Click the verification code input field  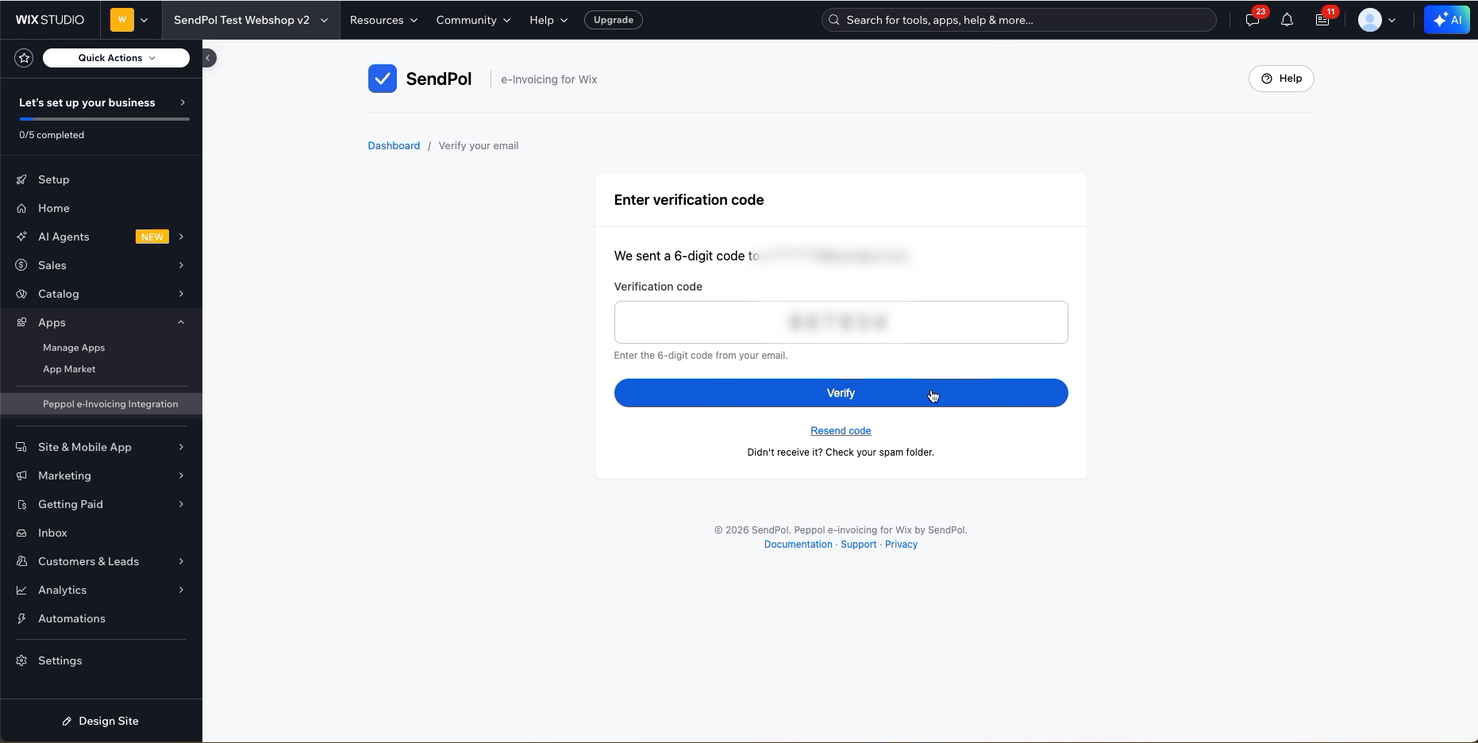coord(841,322)
